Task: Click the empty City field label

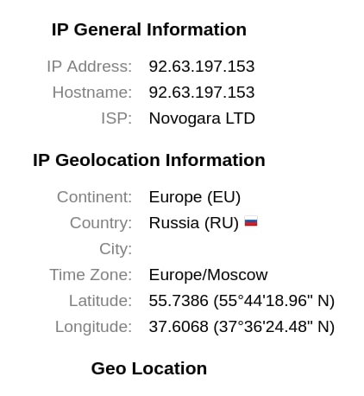Action: [116, 249]
